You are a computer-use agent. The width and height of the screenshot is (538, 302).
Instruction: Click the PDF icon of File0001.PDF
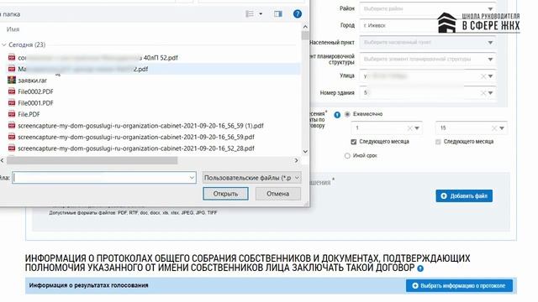[x=12, y=102]
